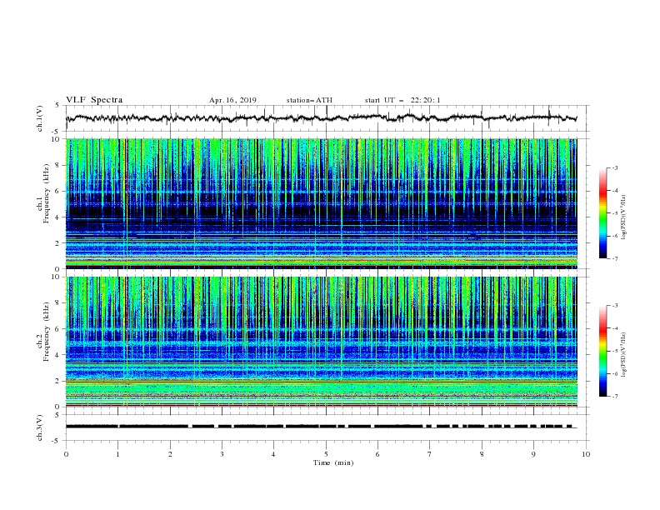Select the date 'Apr. 16, 2019'
The image size is (660, 510).
232,100
